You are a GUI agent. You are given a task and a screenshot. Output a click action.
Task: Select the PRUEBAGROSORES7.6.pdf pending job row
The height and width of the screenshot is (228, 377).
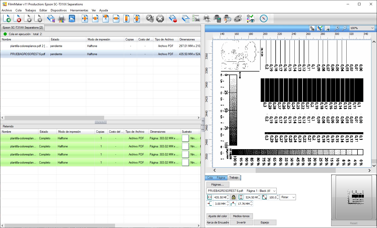point(100,54)
